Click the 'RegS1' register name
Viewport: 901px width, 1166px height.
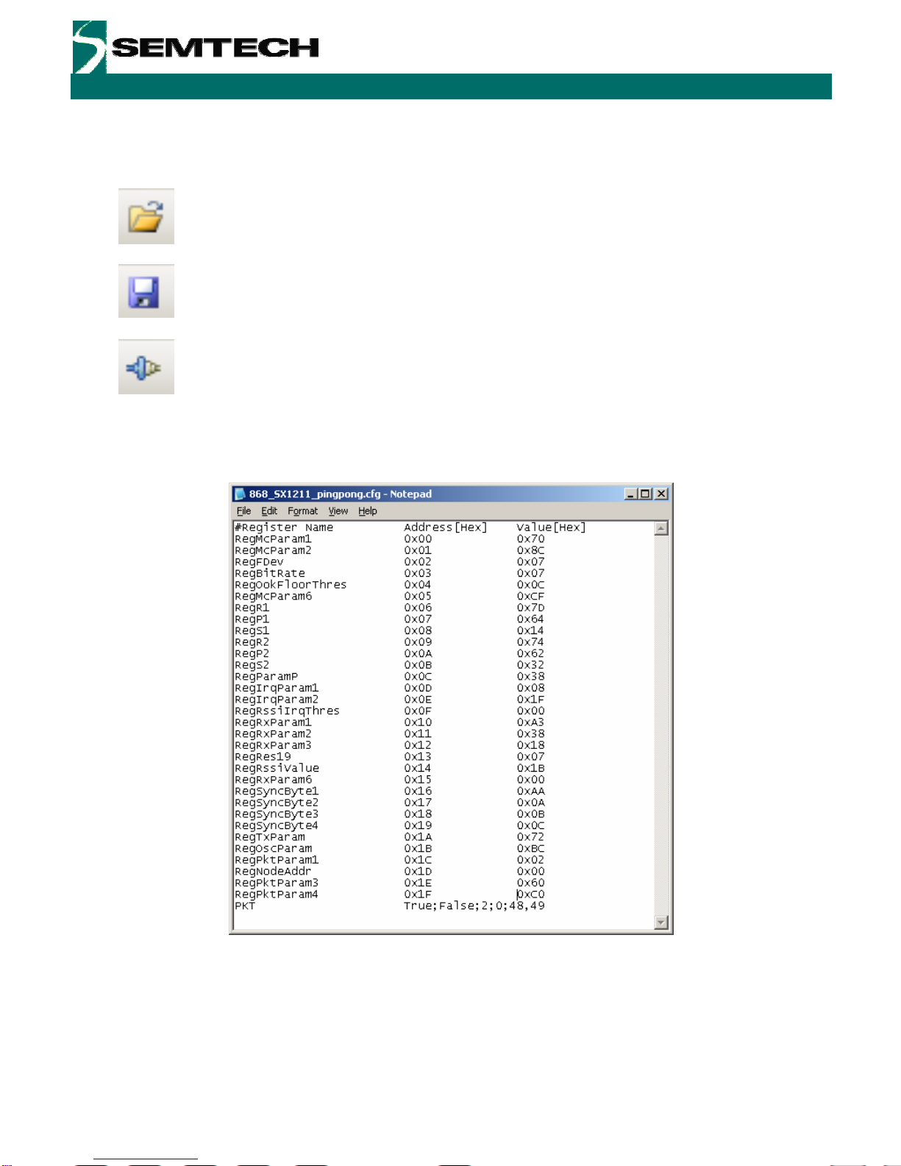click(x=252, y=630)
